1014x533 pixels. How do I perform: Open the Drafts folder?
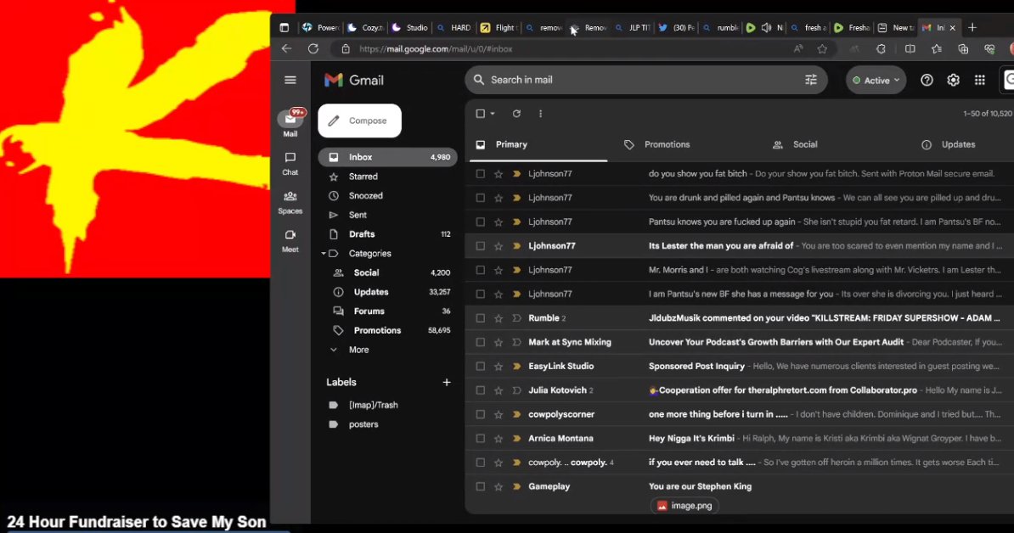(386, 234)
